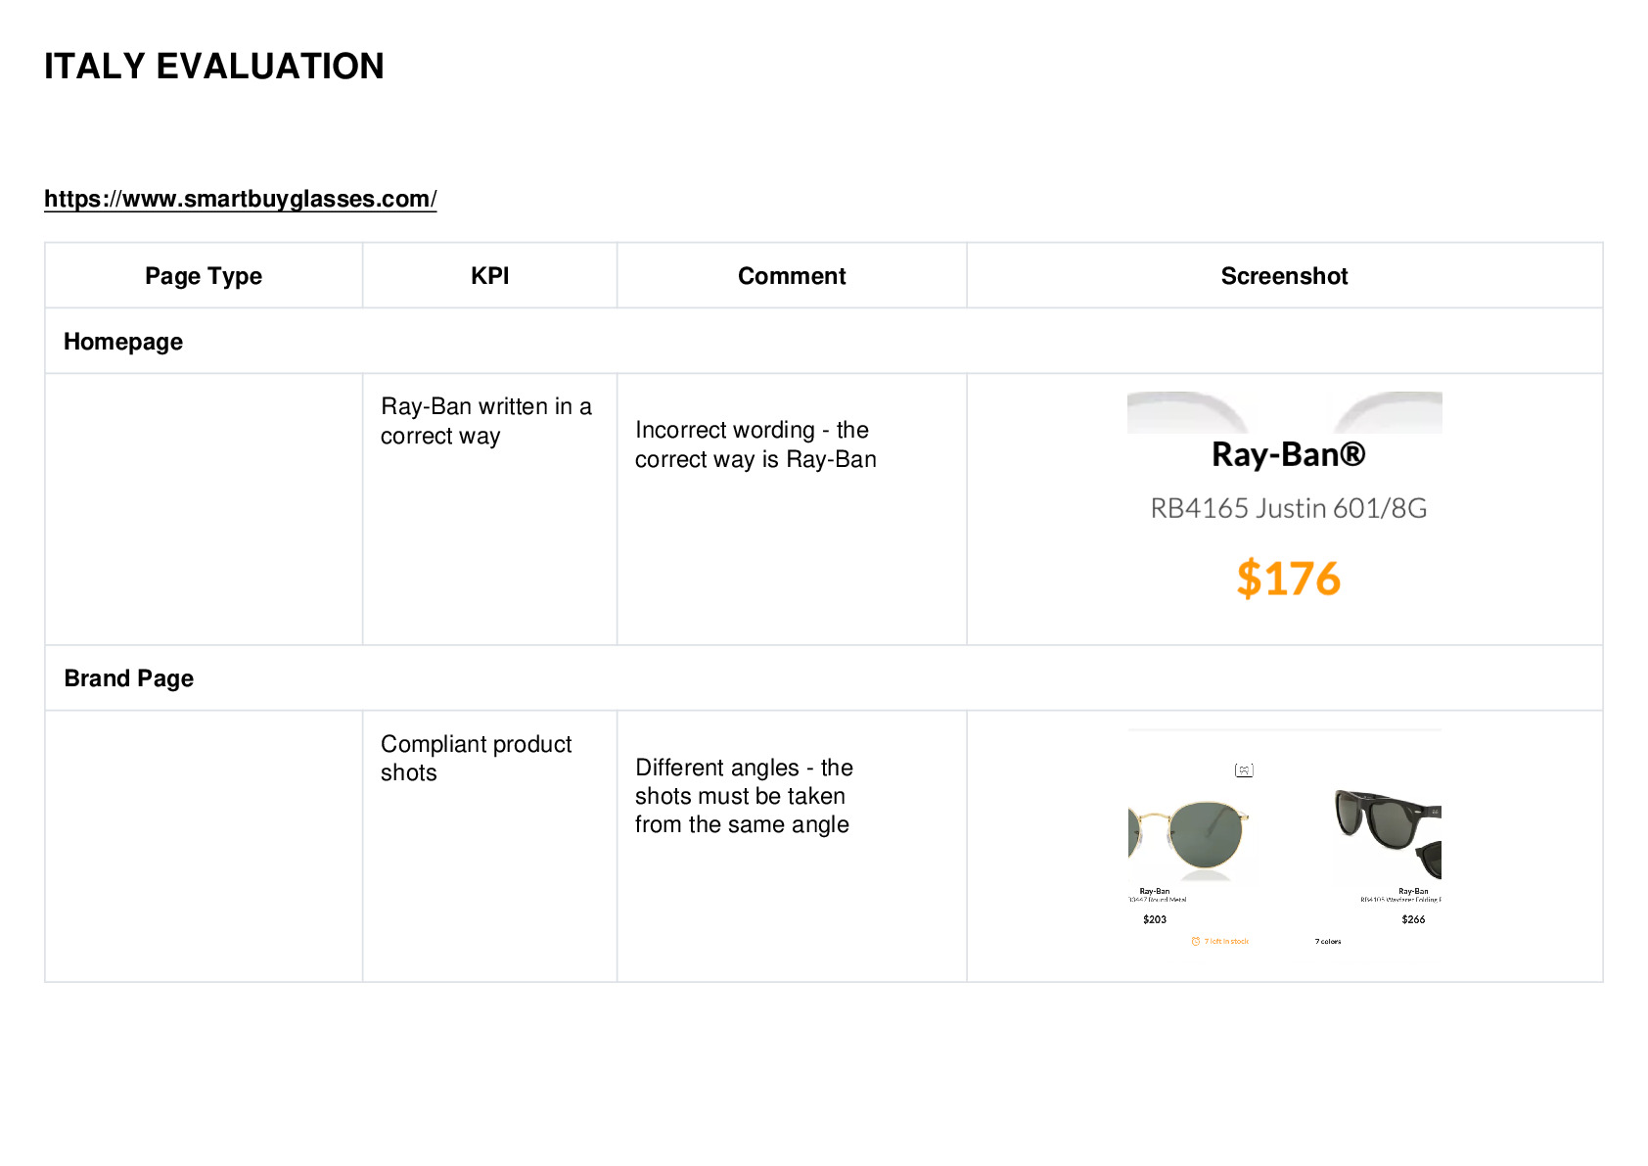Click the 7 colors label

click(x=1328, y=942)
